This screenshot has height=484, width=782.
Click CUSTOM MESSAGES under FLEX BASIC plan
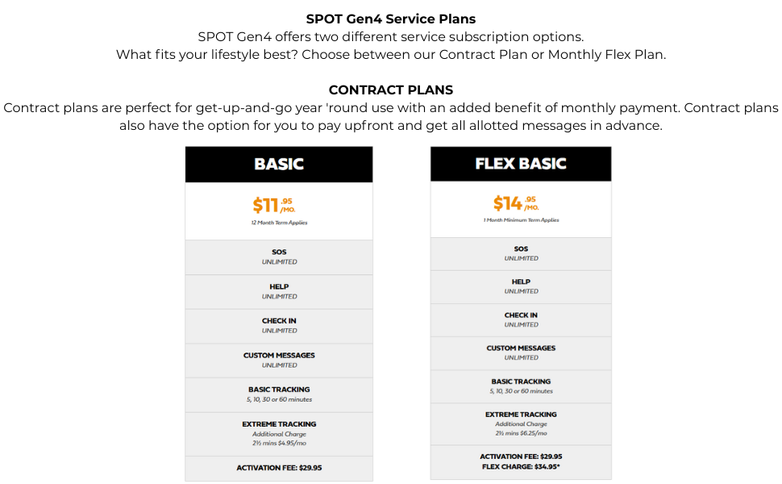[x=521, y=353]
